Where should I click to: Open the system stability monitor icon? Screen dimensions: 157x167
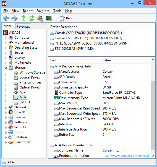click(x=49, y=18)
